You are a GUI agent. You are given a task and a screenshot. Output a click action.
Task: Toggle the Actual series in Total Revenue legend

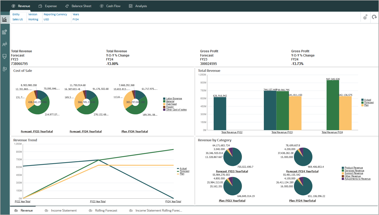point(368,100)
